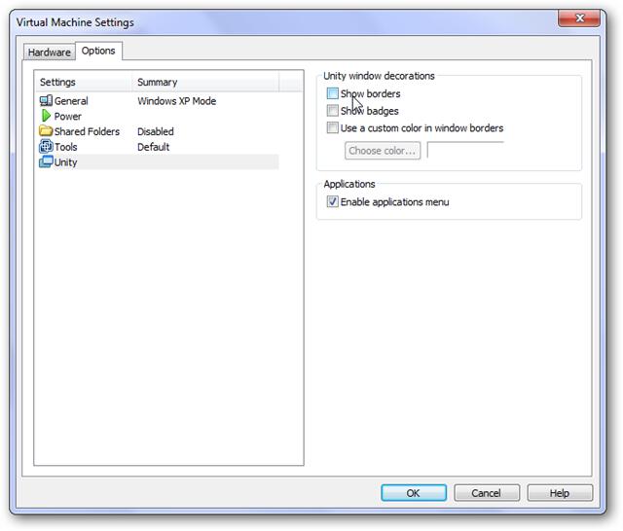Open Help for virtual machine settings

click(560, 493)
